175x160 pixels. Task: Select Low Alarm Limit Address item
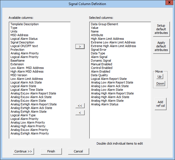27,79
